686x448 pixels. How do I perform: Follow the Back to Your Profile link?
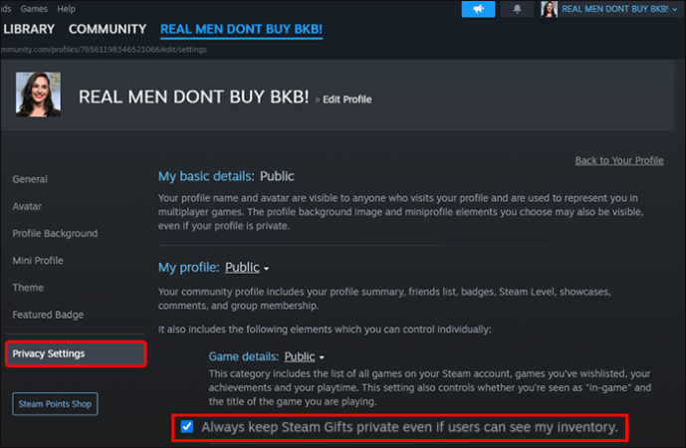[x=619, y=160]
